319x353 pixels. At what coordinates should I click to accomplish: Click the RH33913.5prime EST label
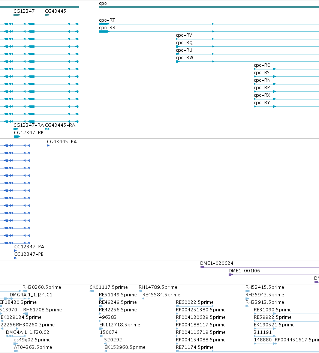[x=265, y=302]
